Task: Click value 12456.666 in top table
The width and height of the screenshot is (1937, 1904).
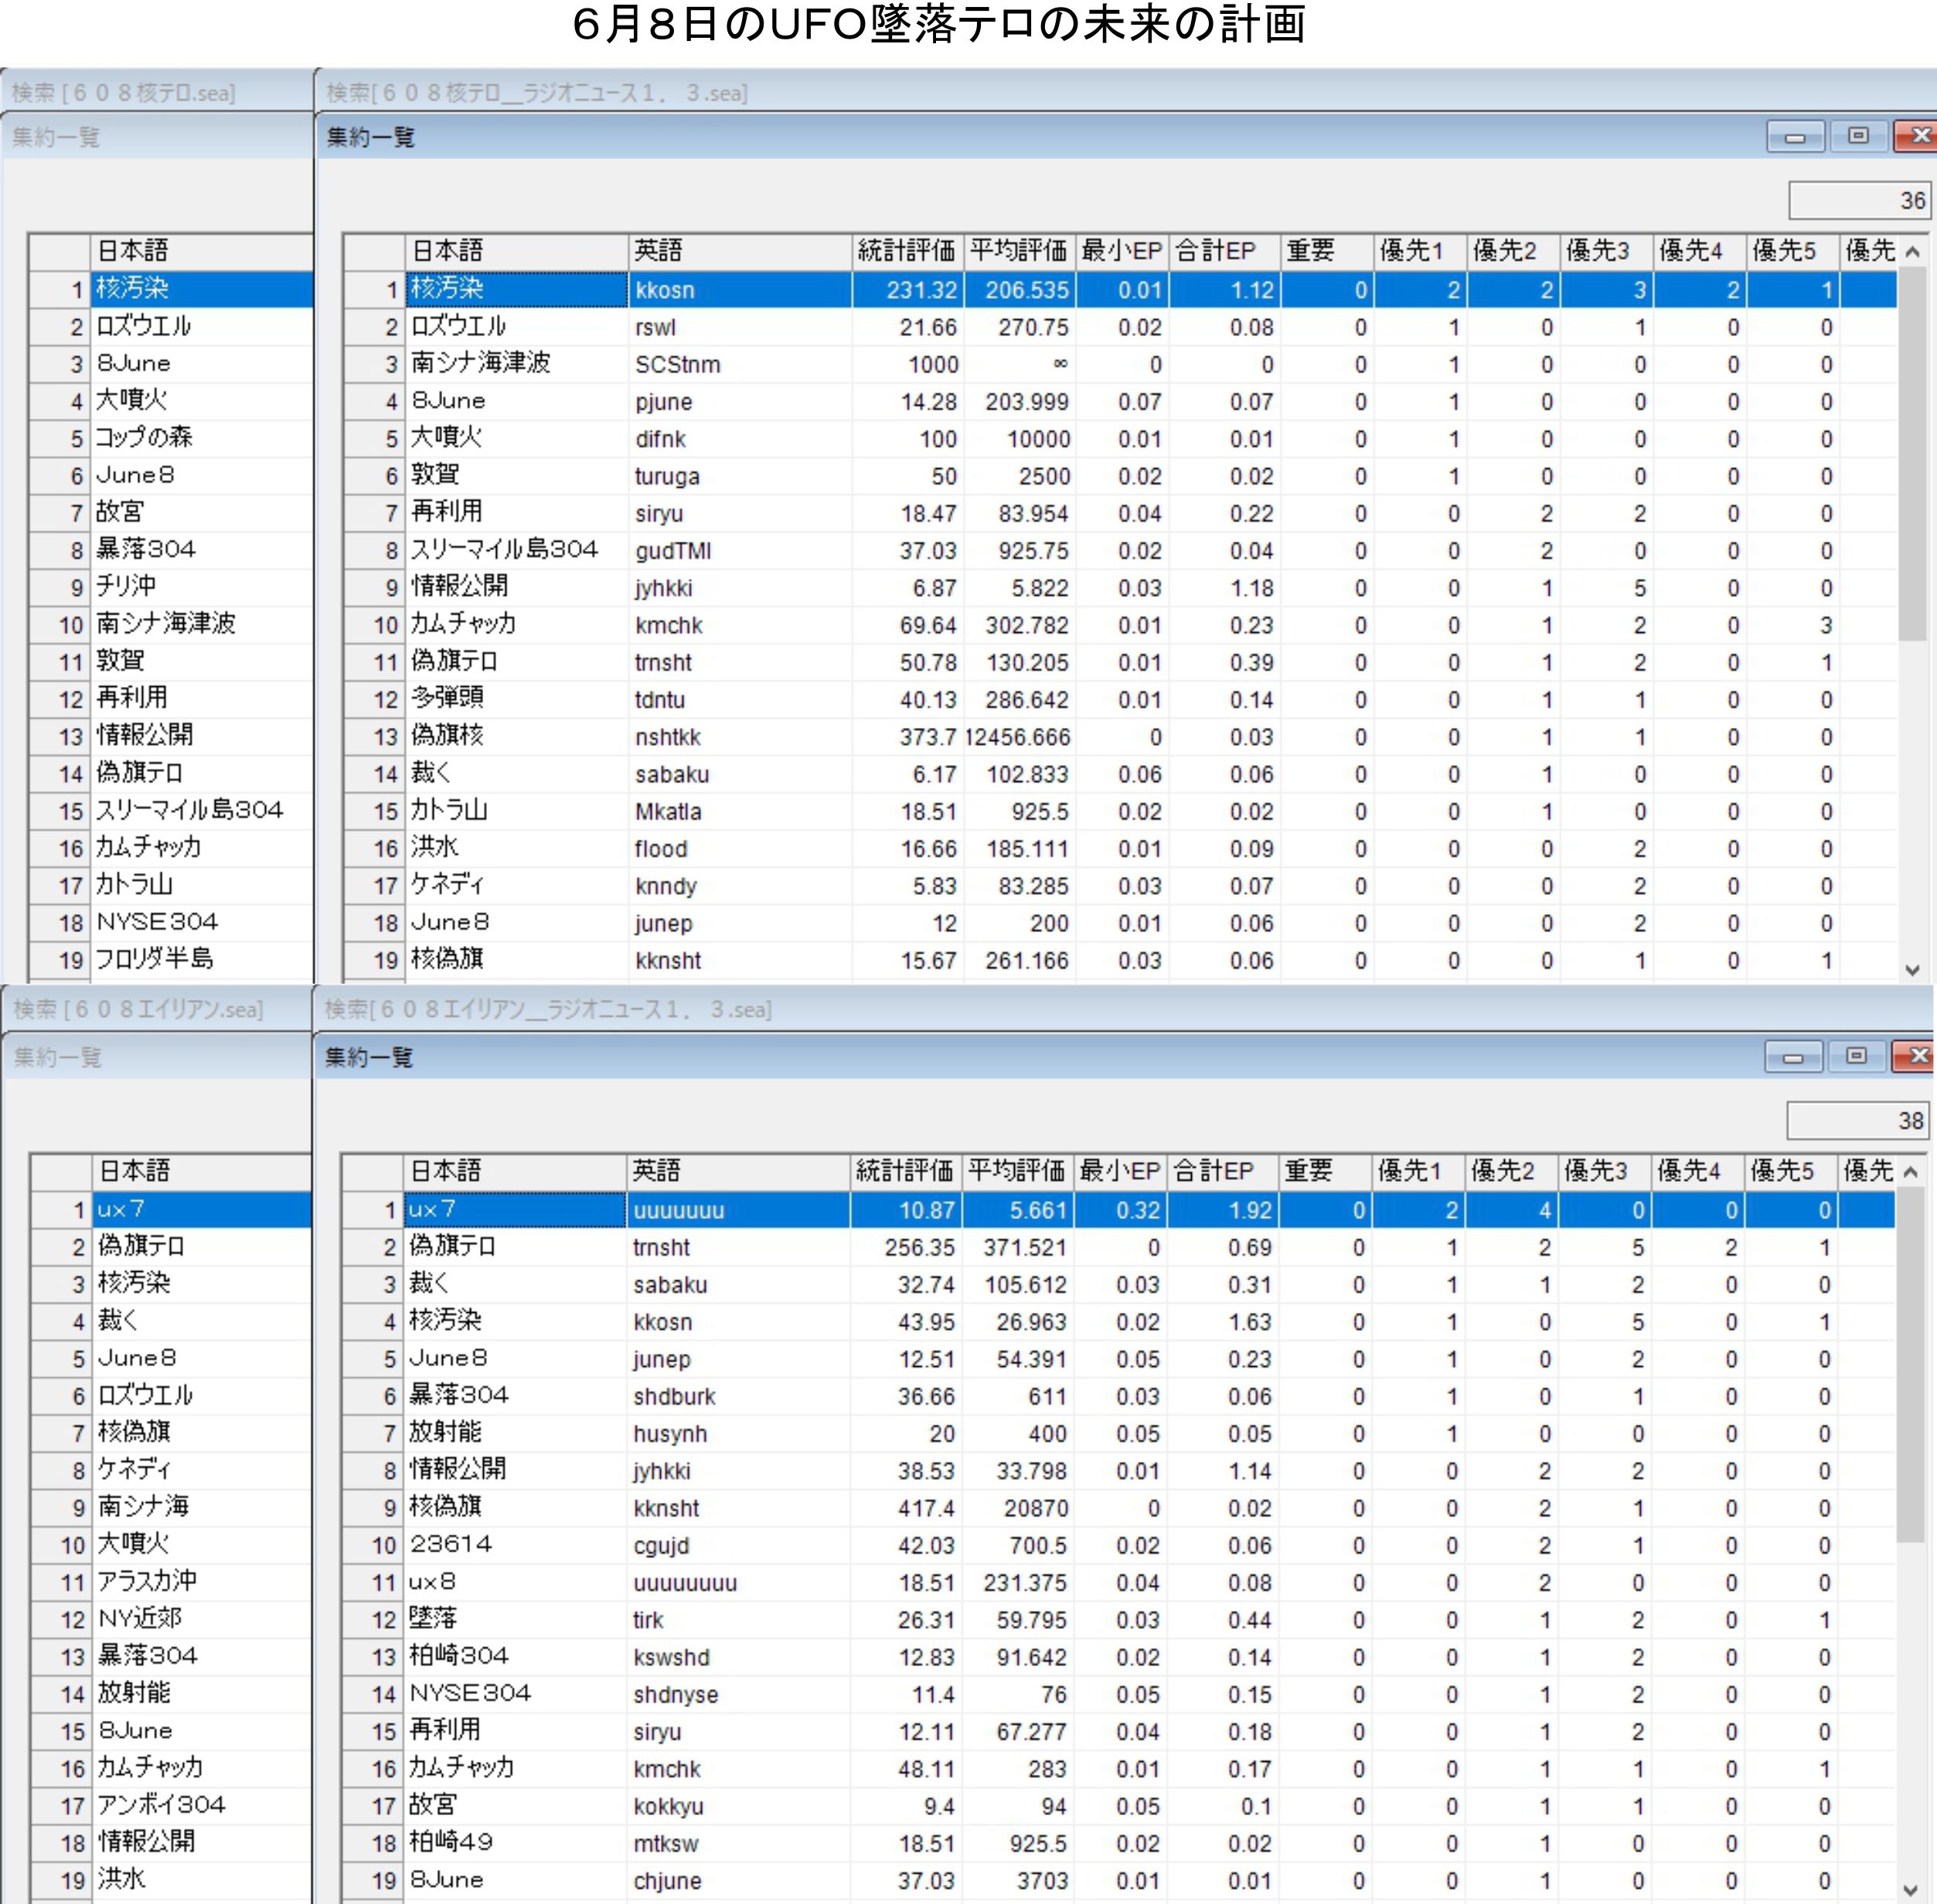Action: (x=1019, y=737)
